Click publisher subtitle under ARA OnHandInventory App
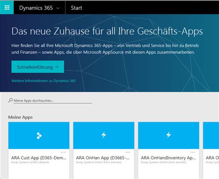 164,162
